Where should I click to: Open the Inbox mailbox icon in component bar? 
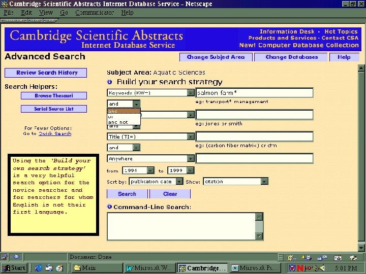306,257
